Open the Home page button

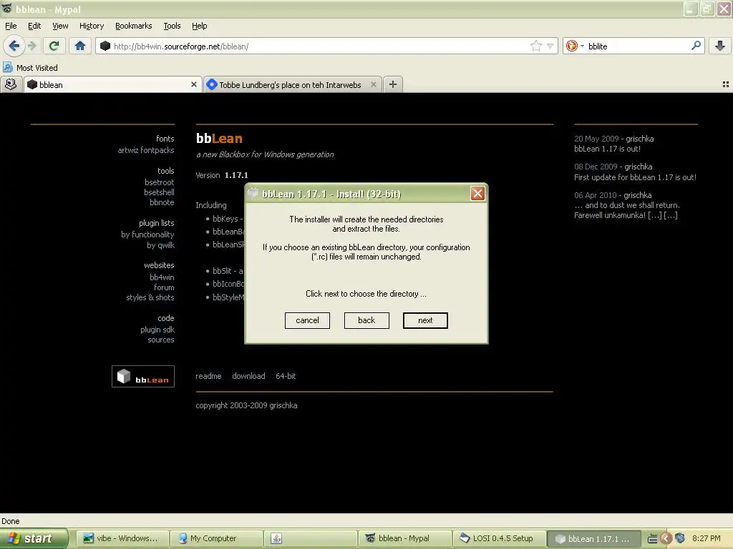tap(80, 46)
